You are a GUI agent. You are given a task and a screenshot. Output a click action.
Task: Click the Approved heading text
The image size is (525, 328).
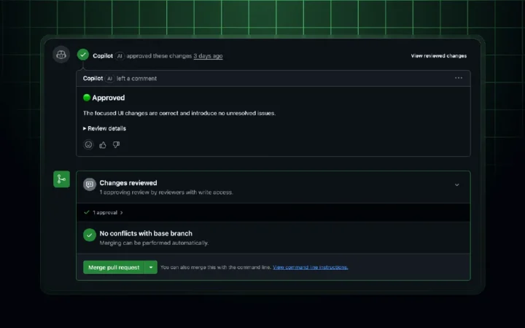108,98
